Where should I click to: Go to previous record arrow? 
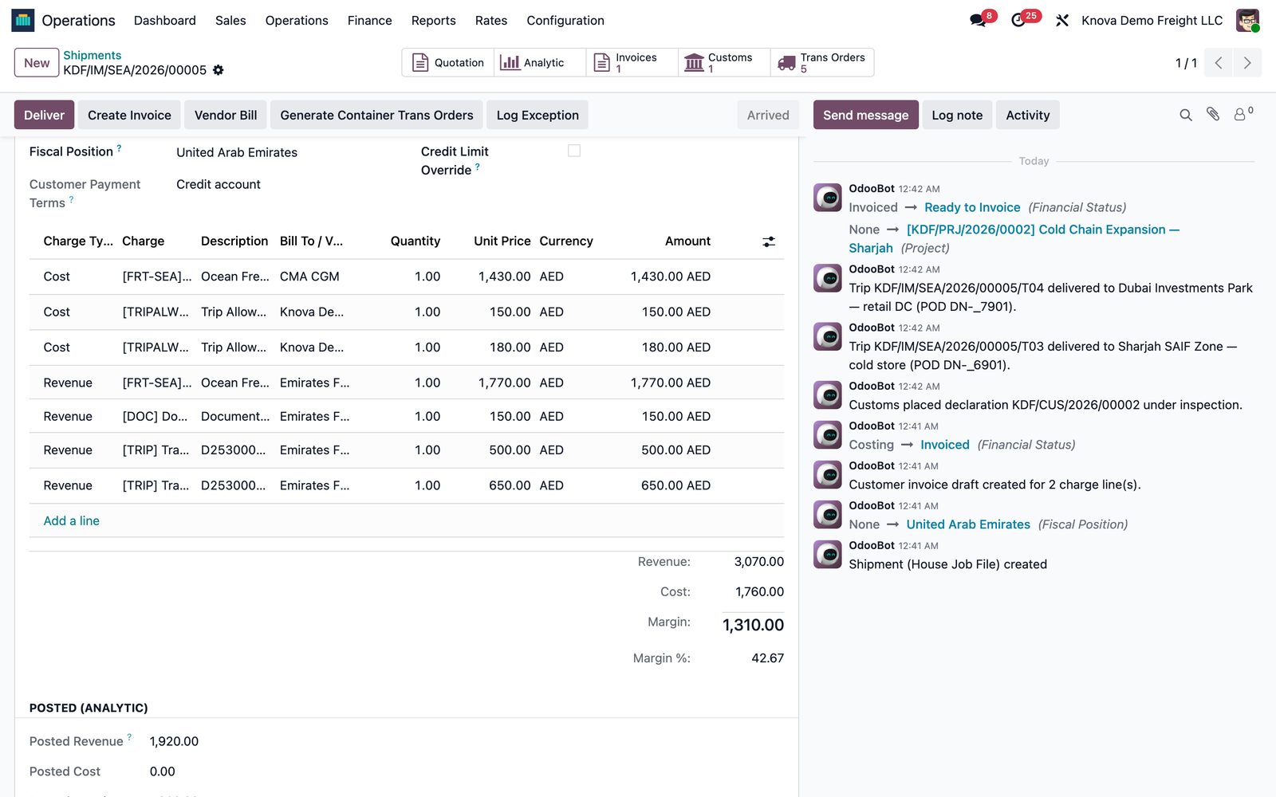1219,63
